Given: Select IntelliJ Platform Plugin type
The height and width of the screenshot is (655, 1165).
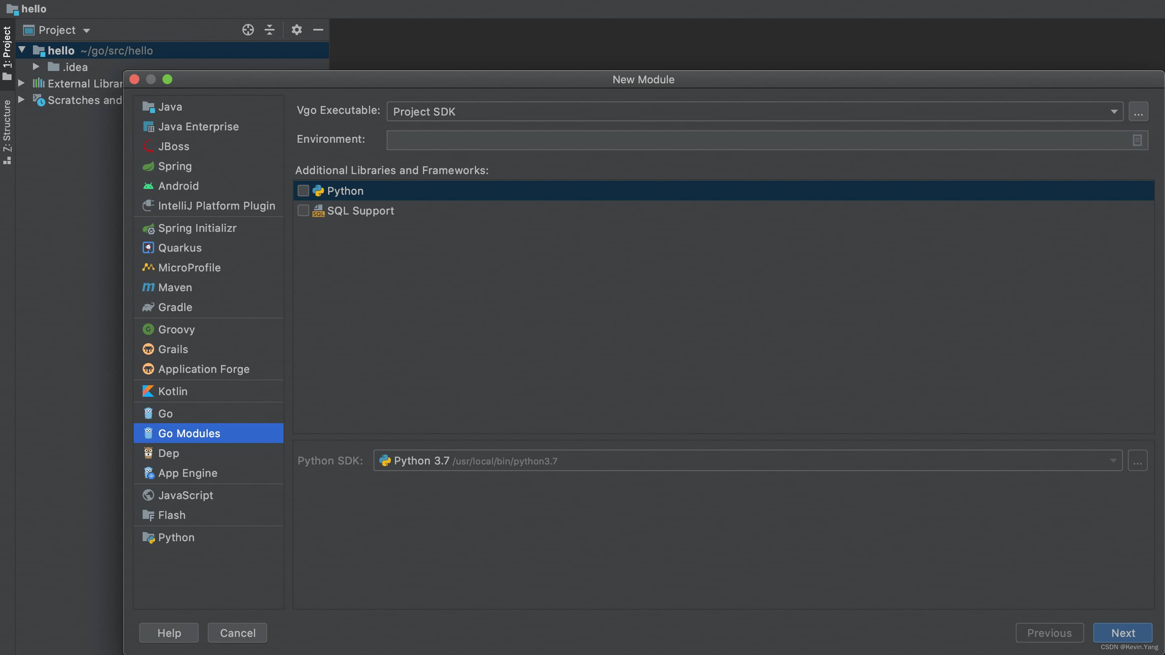Looking at the screenshot, I should 209,206.
